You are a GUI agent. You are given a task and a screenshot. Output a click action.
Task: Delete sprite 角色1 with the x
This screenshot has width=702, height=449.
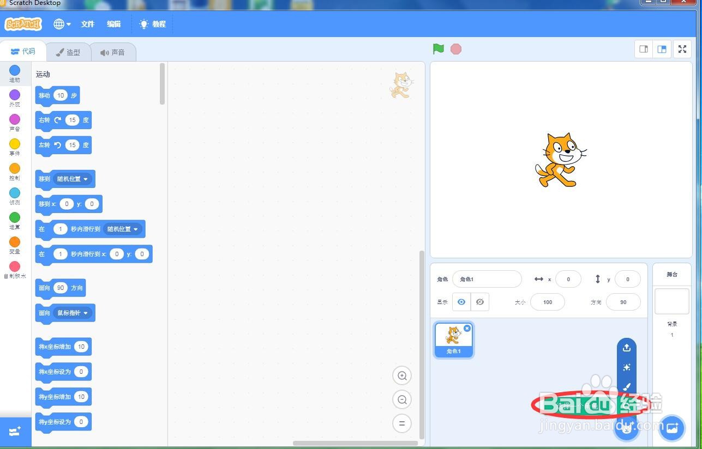tap(467, 328)
